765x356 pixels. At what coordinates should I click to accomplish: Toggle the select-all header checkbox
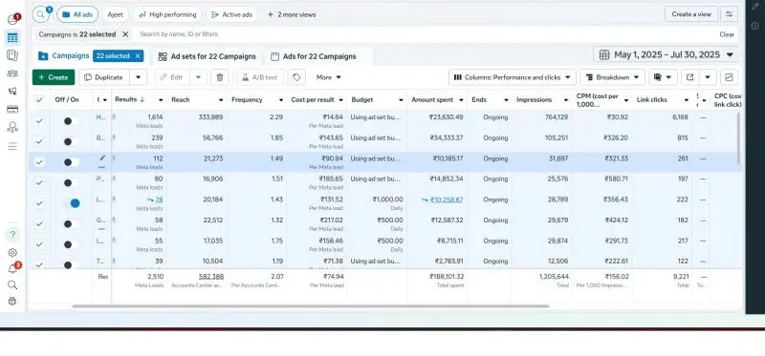(x=39, y=100)
